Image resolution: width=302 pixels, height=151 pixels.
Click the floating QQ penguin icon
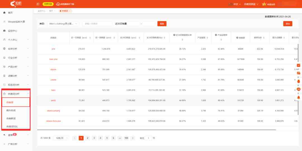click(299, 82)
